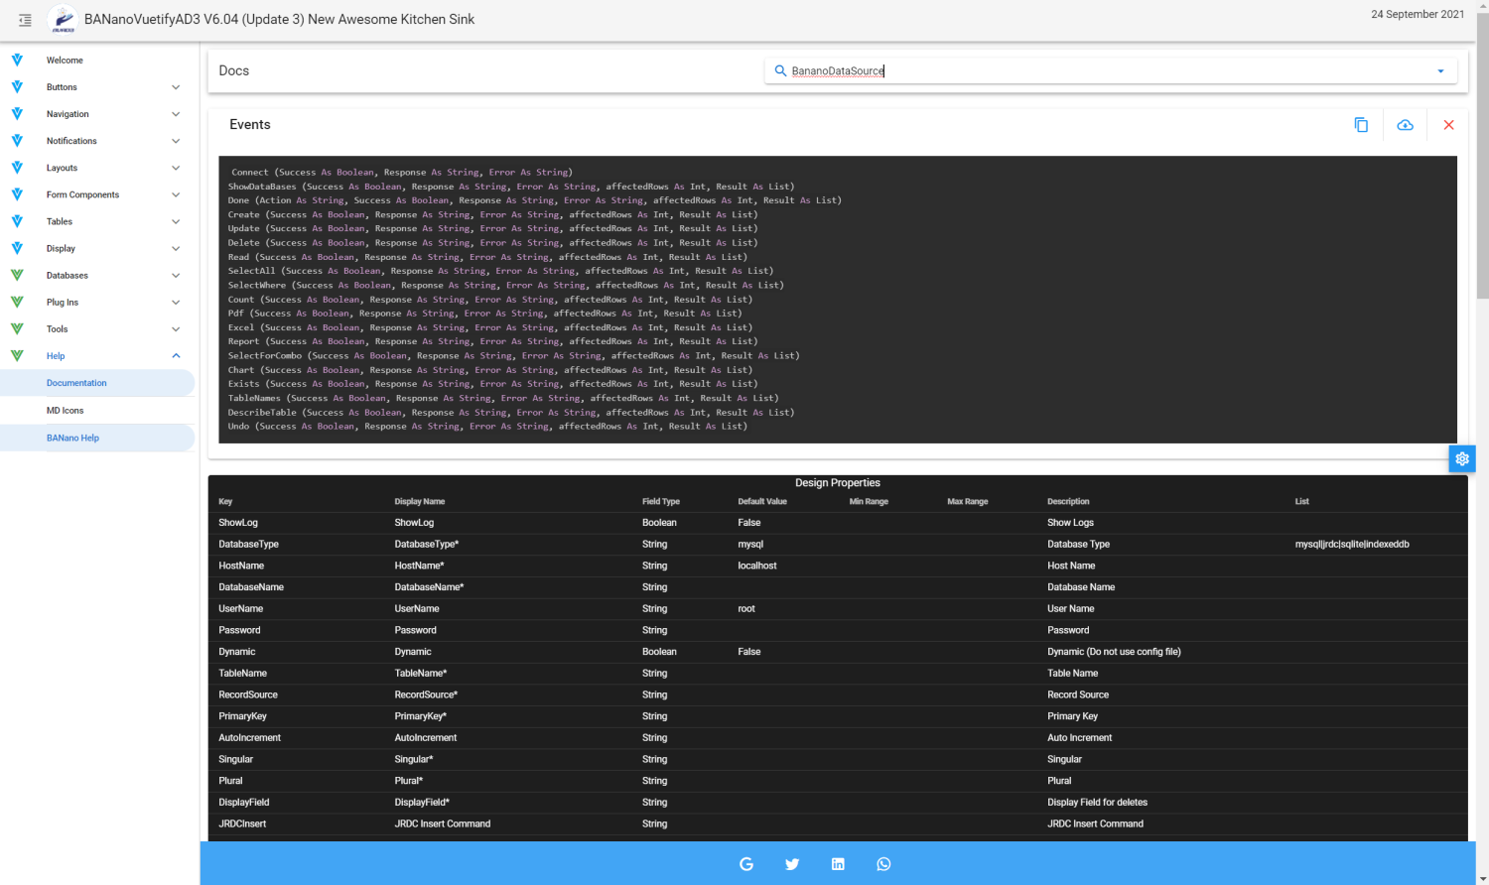The width and height of the screenshot is (1489, 885).
Task: Open the dropdown arrow in the search field
Action: point(1440,70)
